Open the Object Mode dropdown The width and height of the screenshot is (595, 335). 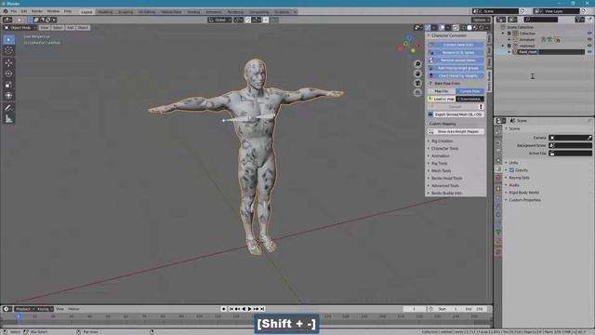(x=20, y=28)
